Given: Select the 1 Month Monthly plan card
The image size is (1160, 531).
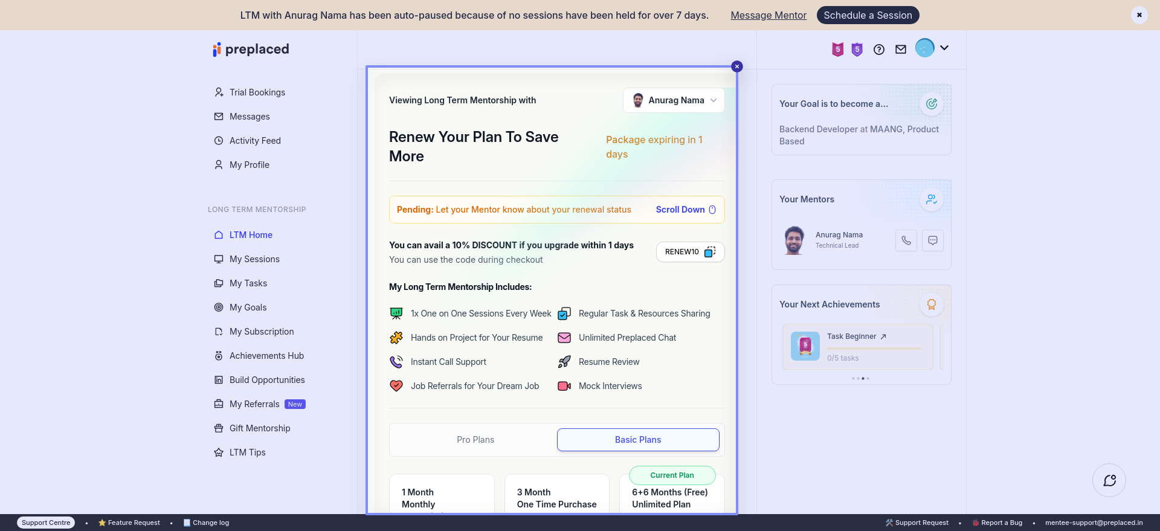Looking at the screenshot, I should click(x=442, y=494).
